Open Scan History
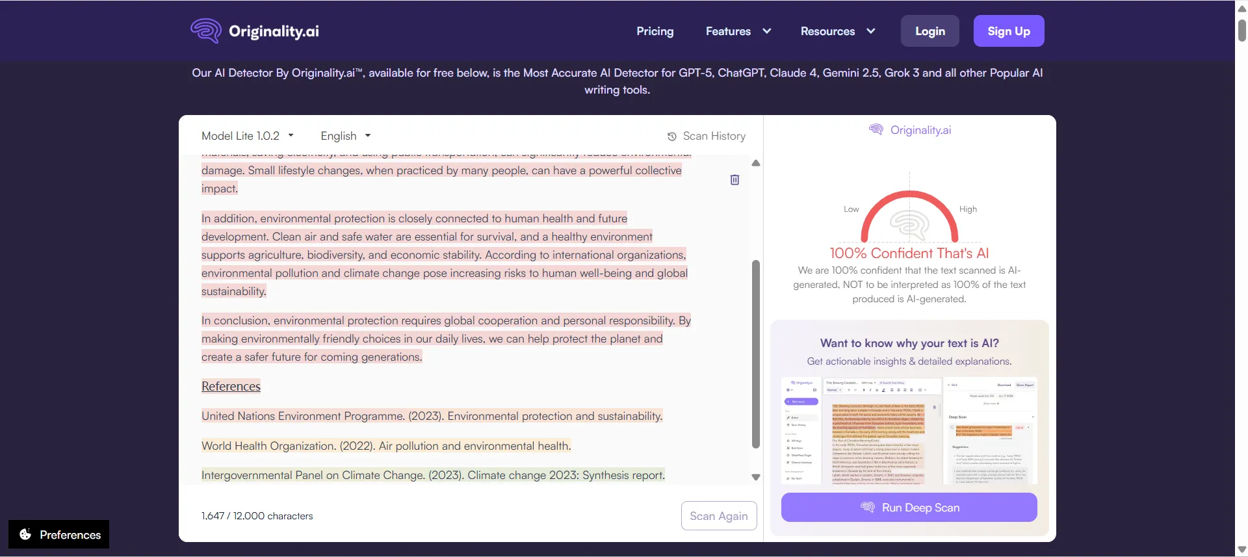This screenshot has width=1248, height=557. pyautogui.click(x=707, y=136)
